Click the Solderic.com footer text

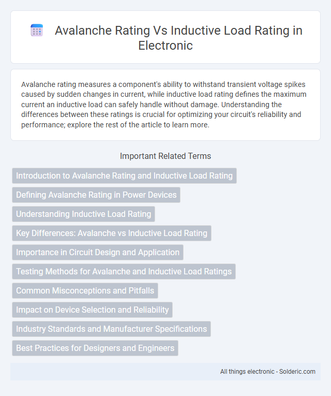tap(297, 372)
